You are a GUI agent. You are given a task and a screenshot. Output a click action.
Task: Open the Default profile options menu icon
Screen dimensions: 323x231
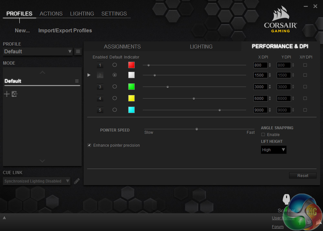click(x=78, y=51)
